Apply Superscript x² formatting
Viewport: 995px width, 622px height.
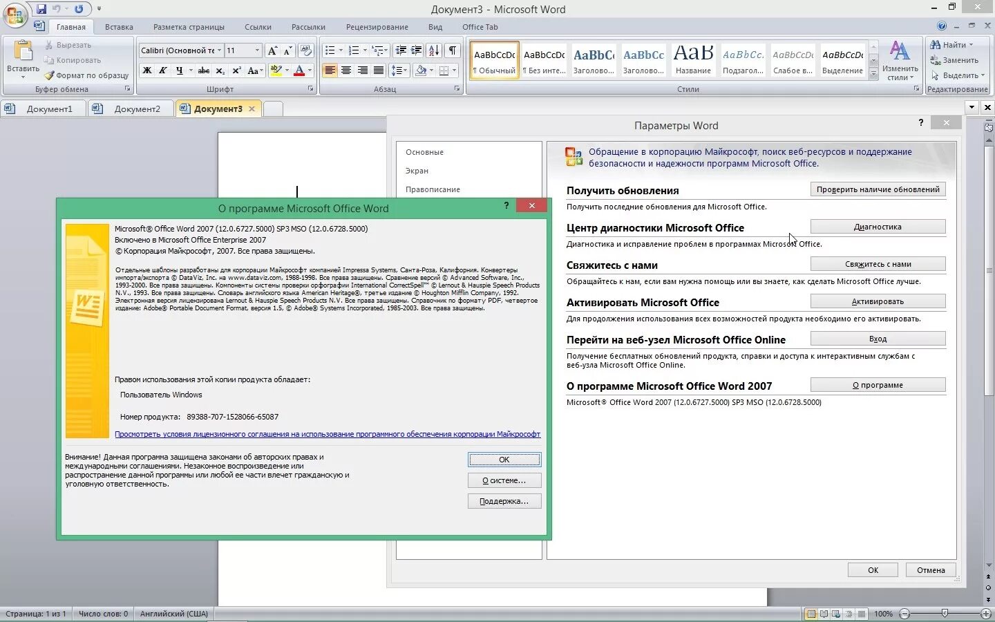236,70
